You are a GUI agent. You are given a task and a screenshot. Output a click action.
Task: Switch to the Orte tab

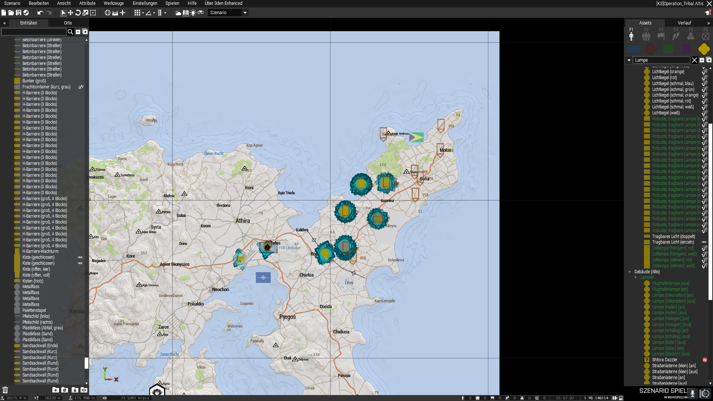(x=68, y=23)
